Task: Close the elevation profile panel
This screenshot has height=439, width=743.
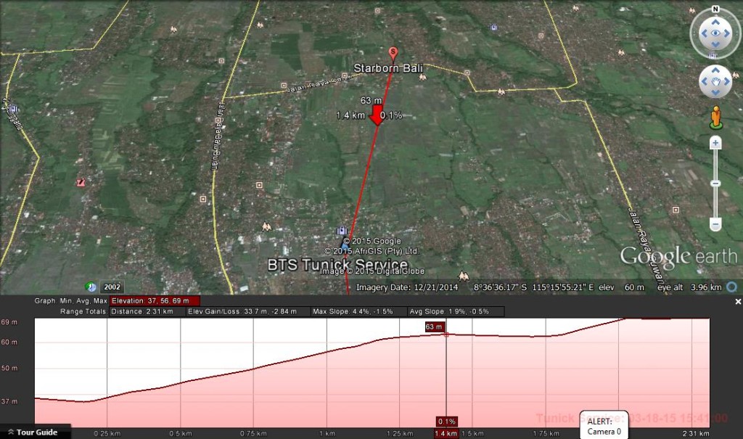Action: coord(738,302)
